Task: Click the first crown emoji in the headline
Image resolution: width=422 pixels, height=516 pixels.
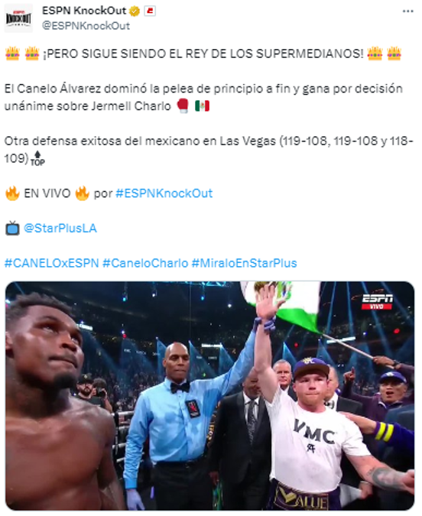Action: [12, 54]
